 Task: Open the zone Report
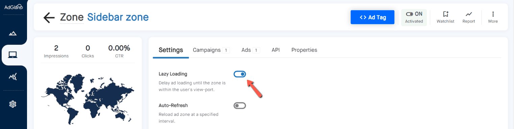pos(469,17)
